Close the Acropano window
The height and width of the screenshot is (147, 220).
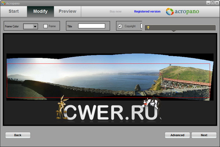pyautogui.click(x=216, y=3)
